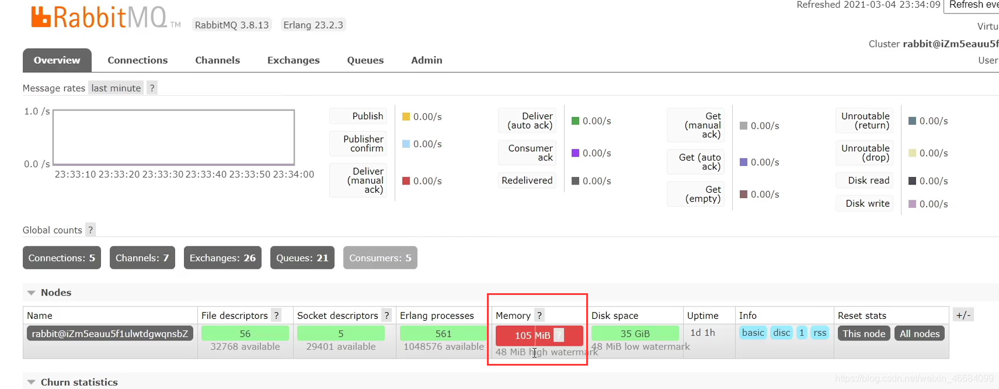The image size is (999, 389).
Task: Click lavender Disk write swatch
Action: point(913,203)
